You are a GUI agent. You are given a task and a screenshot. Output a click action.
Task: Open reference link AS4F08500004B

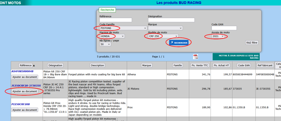pyautogui.click(x=23, y=71)
